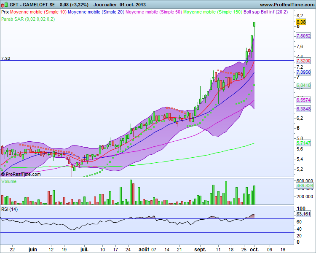This screenshot has height=253, width=316.
Task: Click the août label on time axis
Action: point(144,250)
